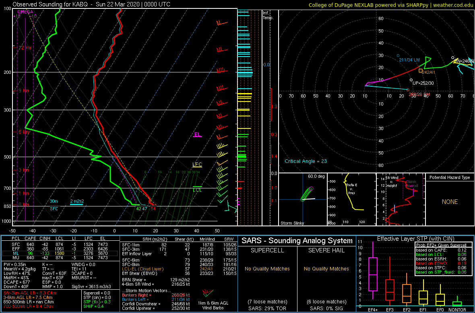Click the green LCL marker on the skew-T

point(197,189)
